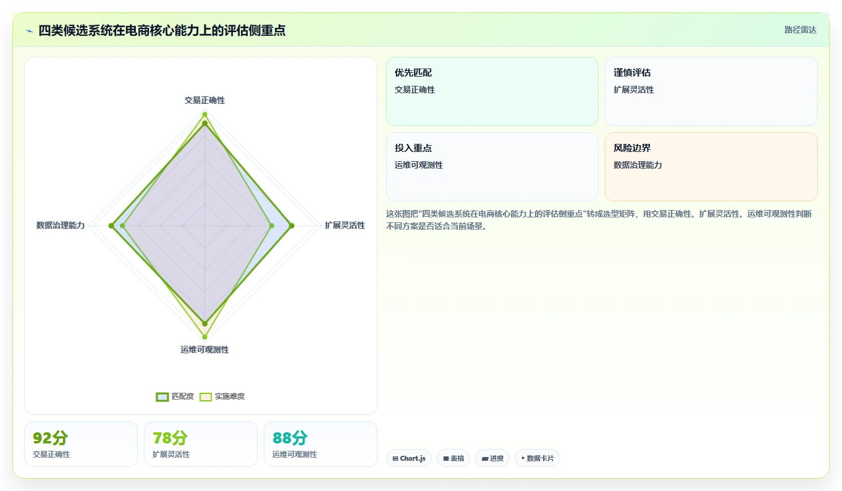
Task: Open the 投入重点 card
Action: 492,167
